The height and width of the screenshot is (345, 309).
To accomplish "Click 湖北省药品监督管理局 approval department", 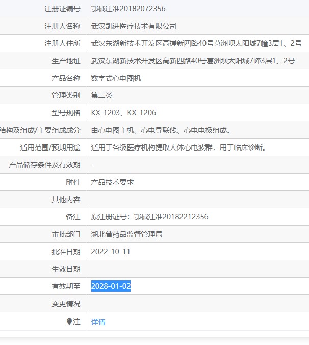I will 126,234.
